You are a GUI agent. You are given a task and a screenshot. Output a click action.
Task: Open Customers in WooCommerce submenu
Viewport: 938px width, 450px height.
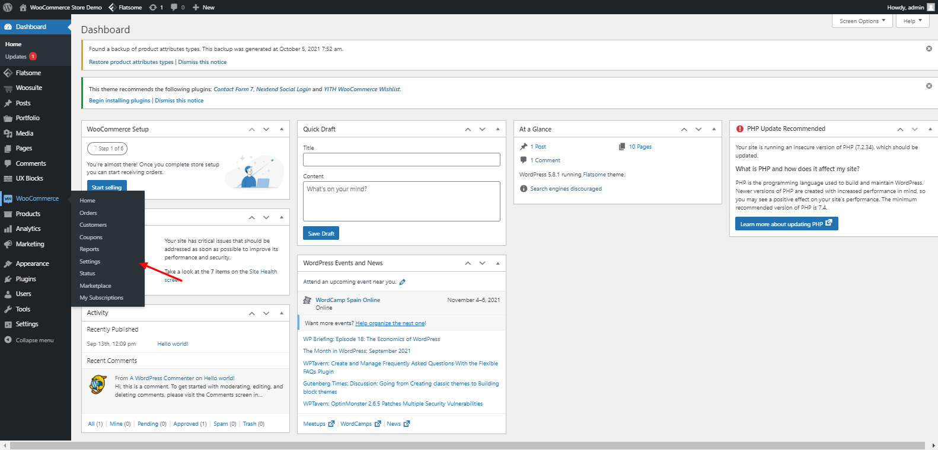[x=93, y=225]
